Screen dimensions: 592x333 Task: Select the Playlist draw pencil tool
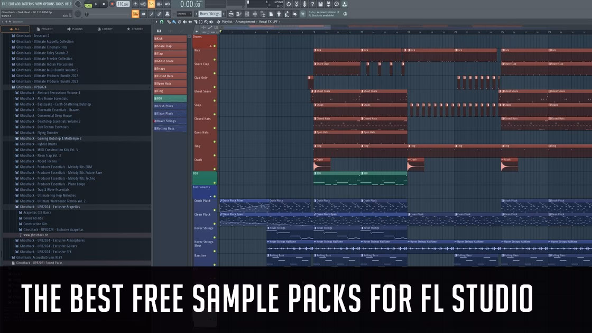[169, 22]
